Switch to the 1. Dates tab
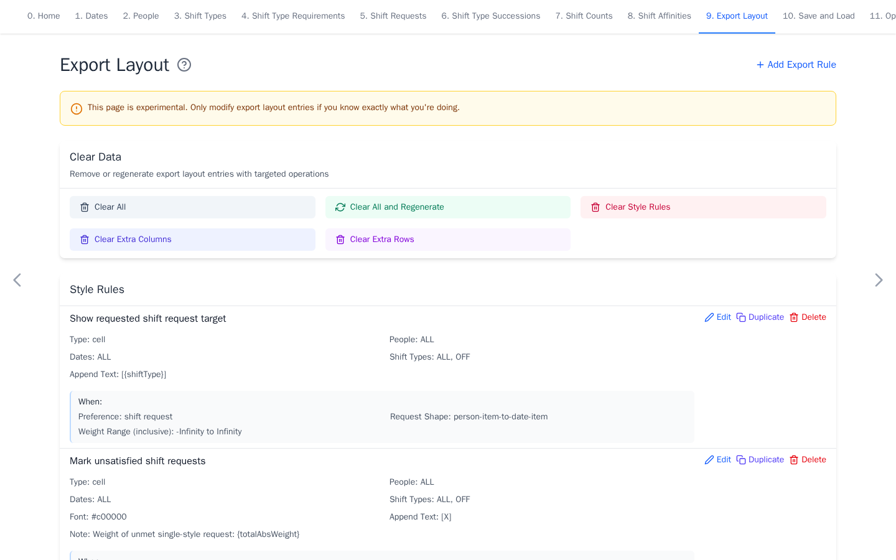Screen dimensions: 896x560 (91, 16)
